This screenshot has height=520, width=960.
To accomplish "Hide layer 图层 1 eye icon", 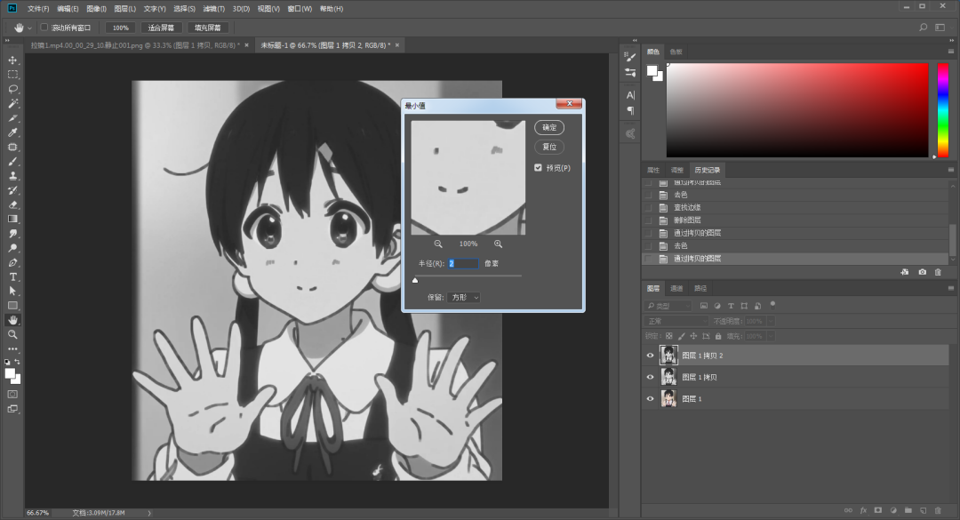I will 650,399.
